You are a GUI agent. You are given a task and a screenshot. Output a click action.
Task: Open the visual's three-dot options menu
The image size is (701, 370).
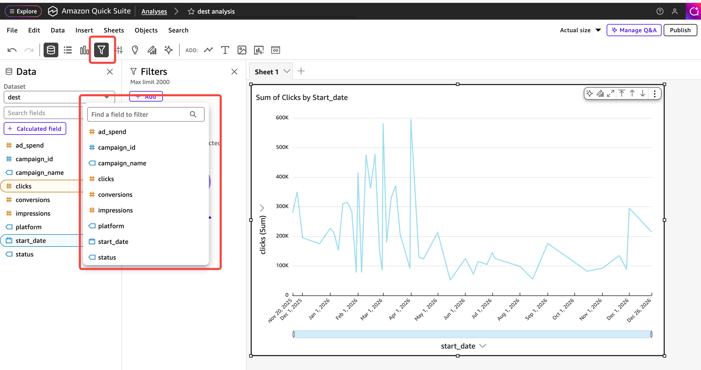(x=655, y=94)
